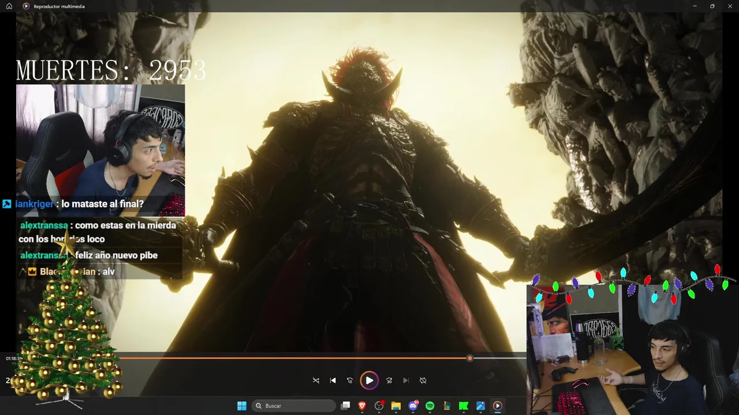This screenshot has width=739, height=415.
Task: Close the media player window
Action: pyautogui.click(x=730, y=6)
